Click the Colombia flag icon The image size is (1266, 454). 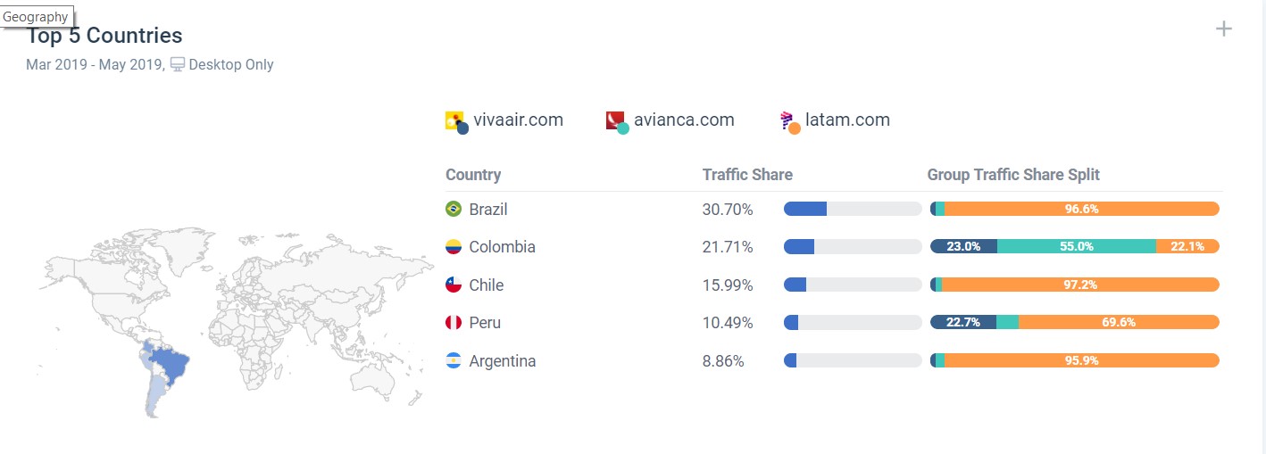(x=454, y=246)
